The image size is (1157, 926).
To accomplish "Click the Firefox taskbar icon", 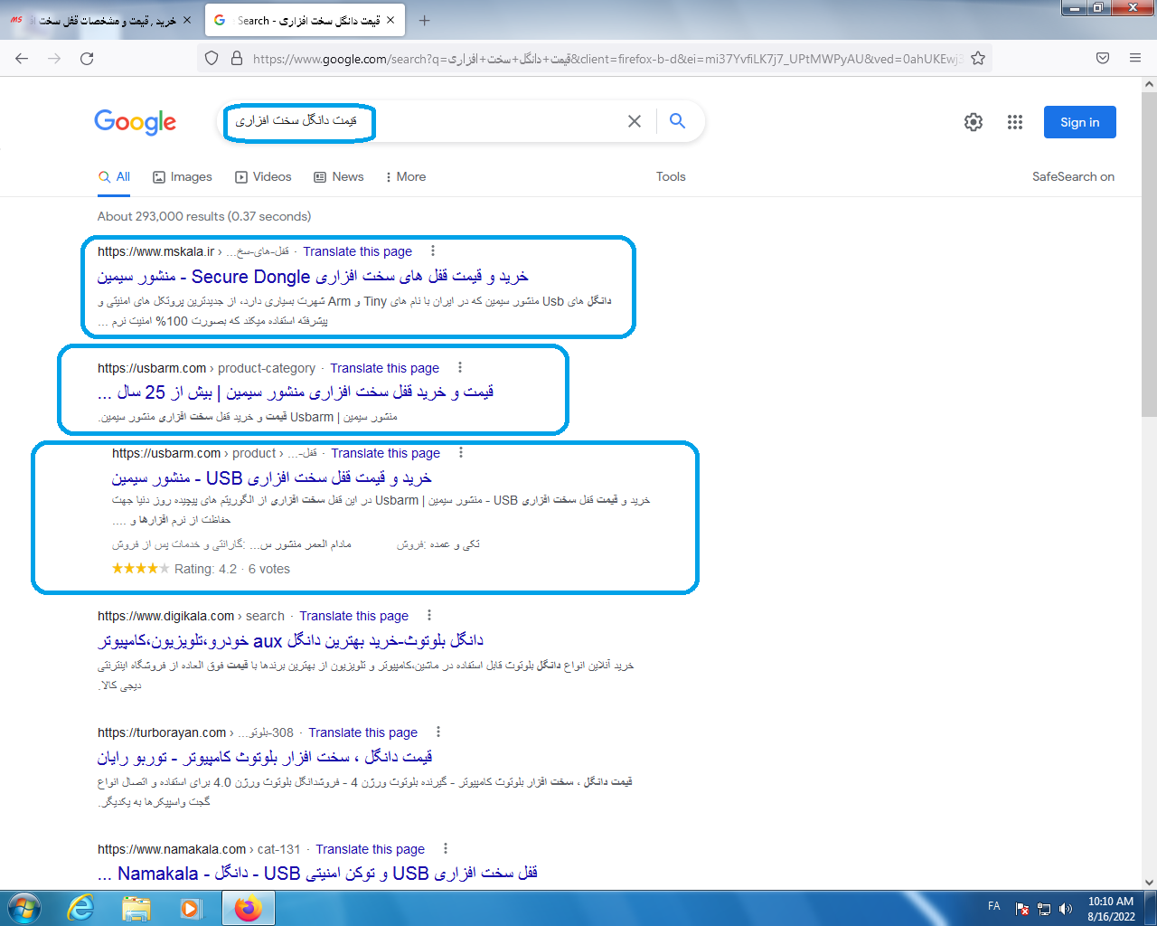I will click(248, 908).
